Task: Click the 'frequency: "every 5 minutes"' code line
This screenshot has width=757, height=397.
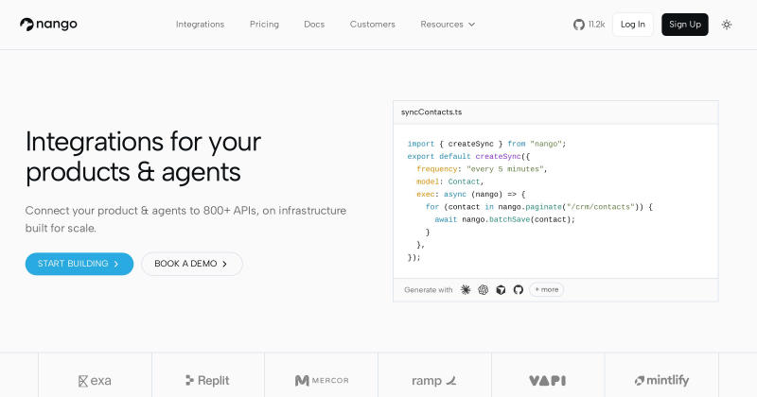Action: 482,169
